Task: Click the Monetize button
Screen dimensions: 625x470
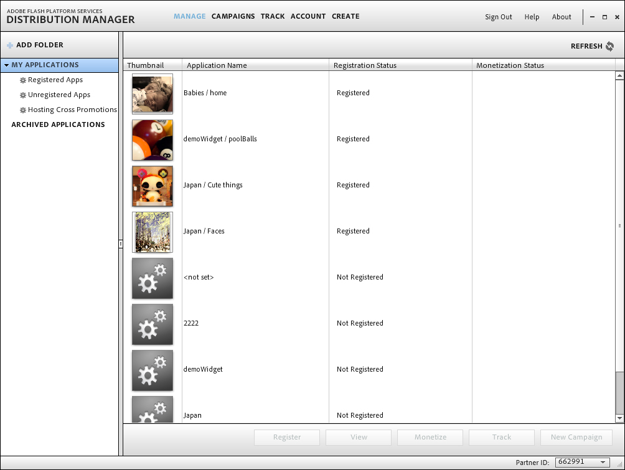Action: [430, 437]
